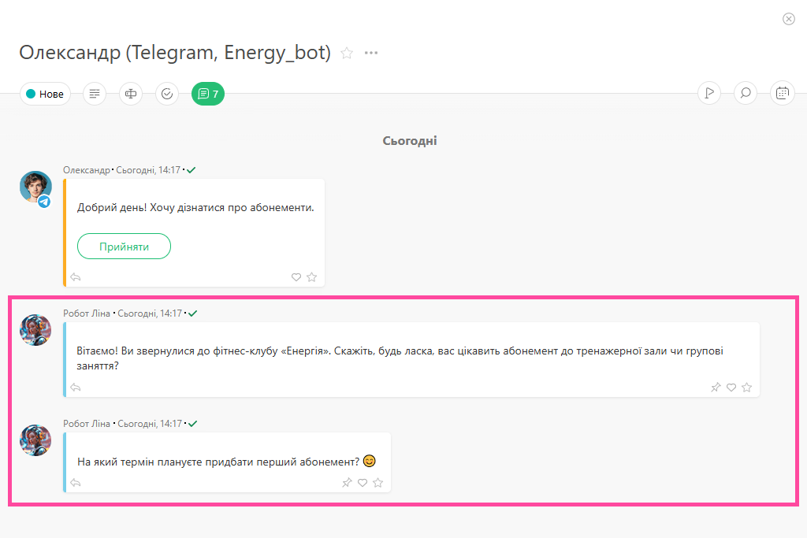This screenshot has width=807, height=538.
Task: Star the conversation title as favorite
Action: click(347, 54)
